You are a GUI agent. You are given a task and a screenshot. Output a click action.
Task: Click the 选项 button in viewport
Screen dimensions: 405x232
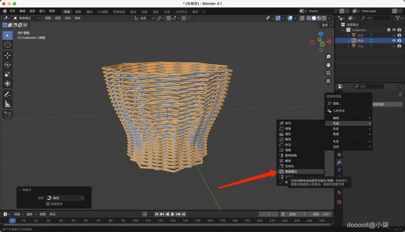point(326,25)
